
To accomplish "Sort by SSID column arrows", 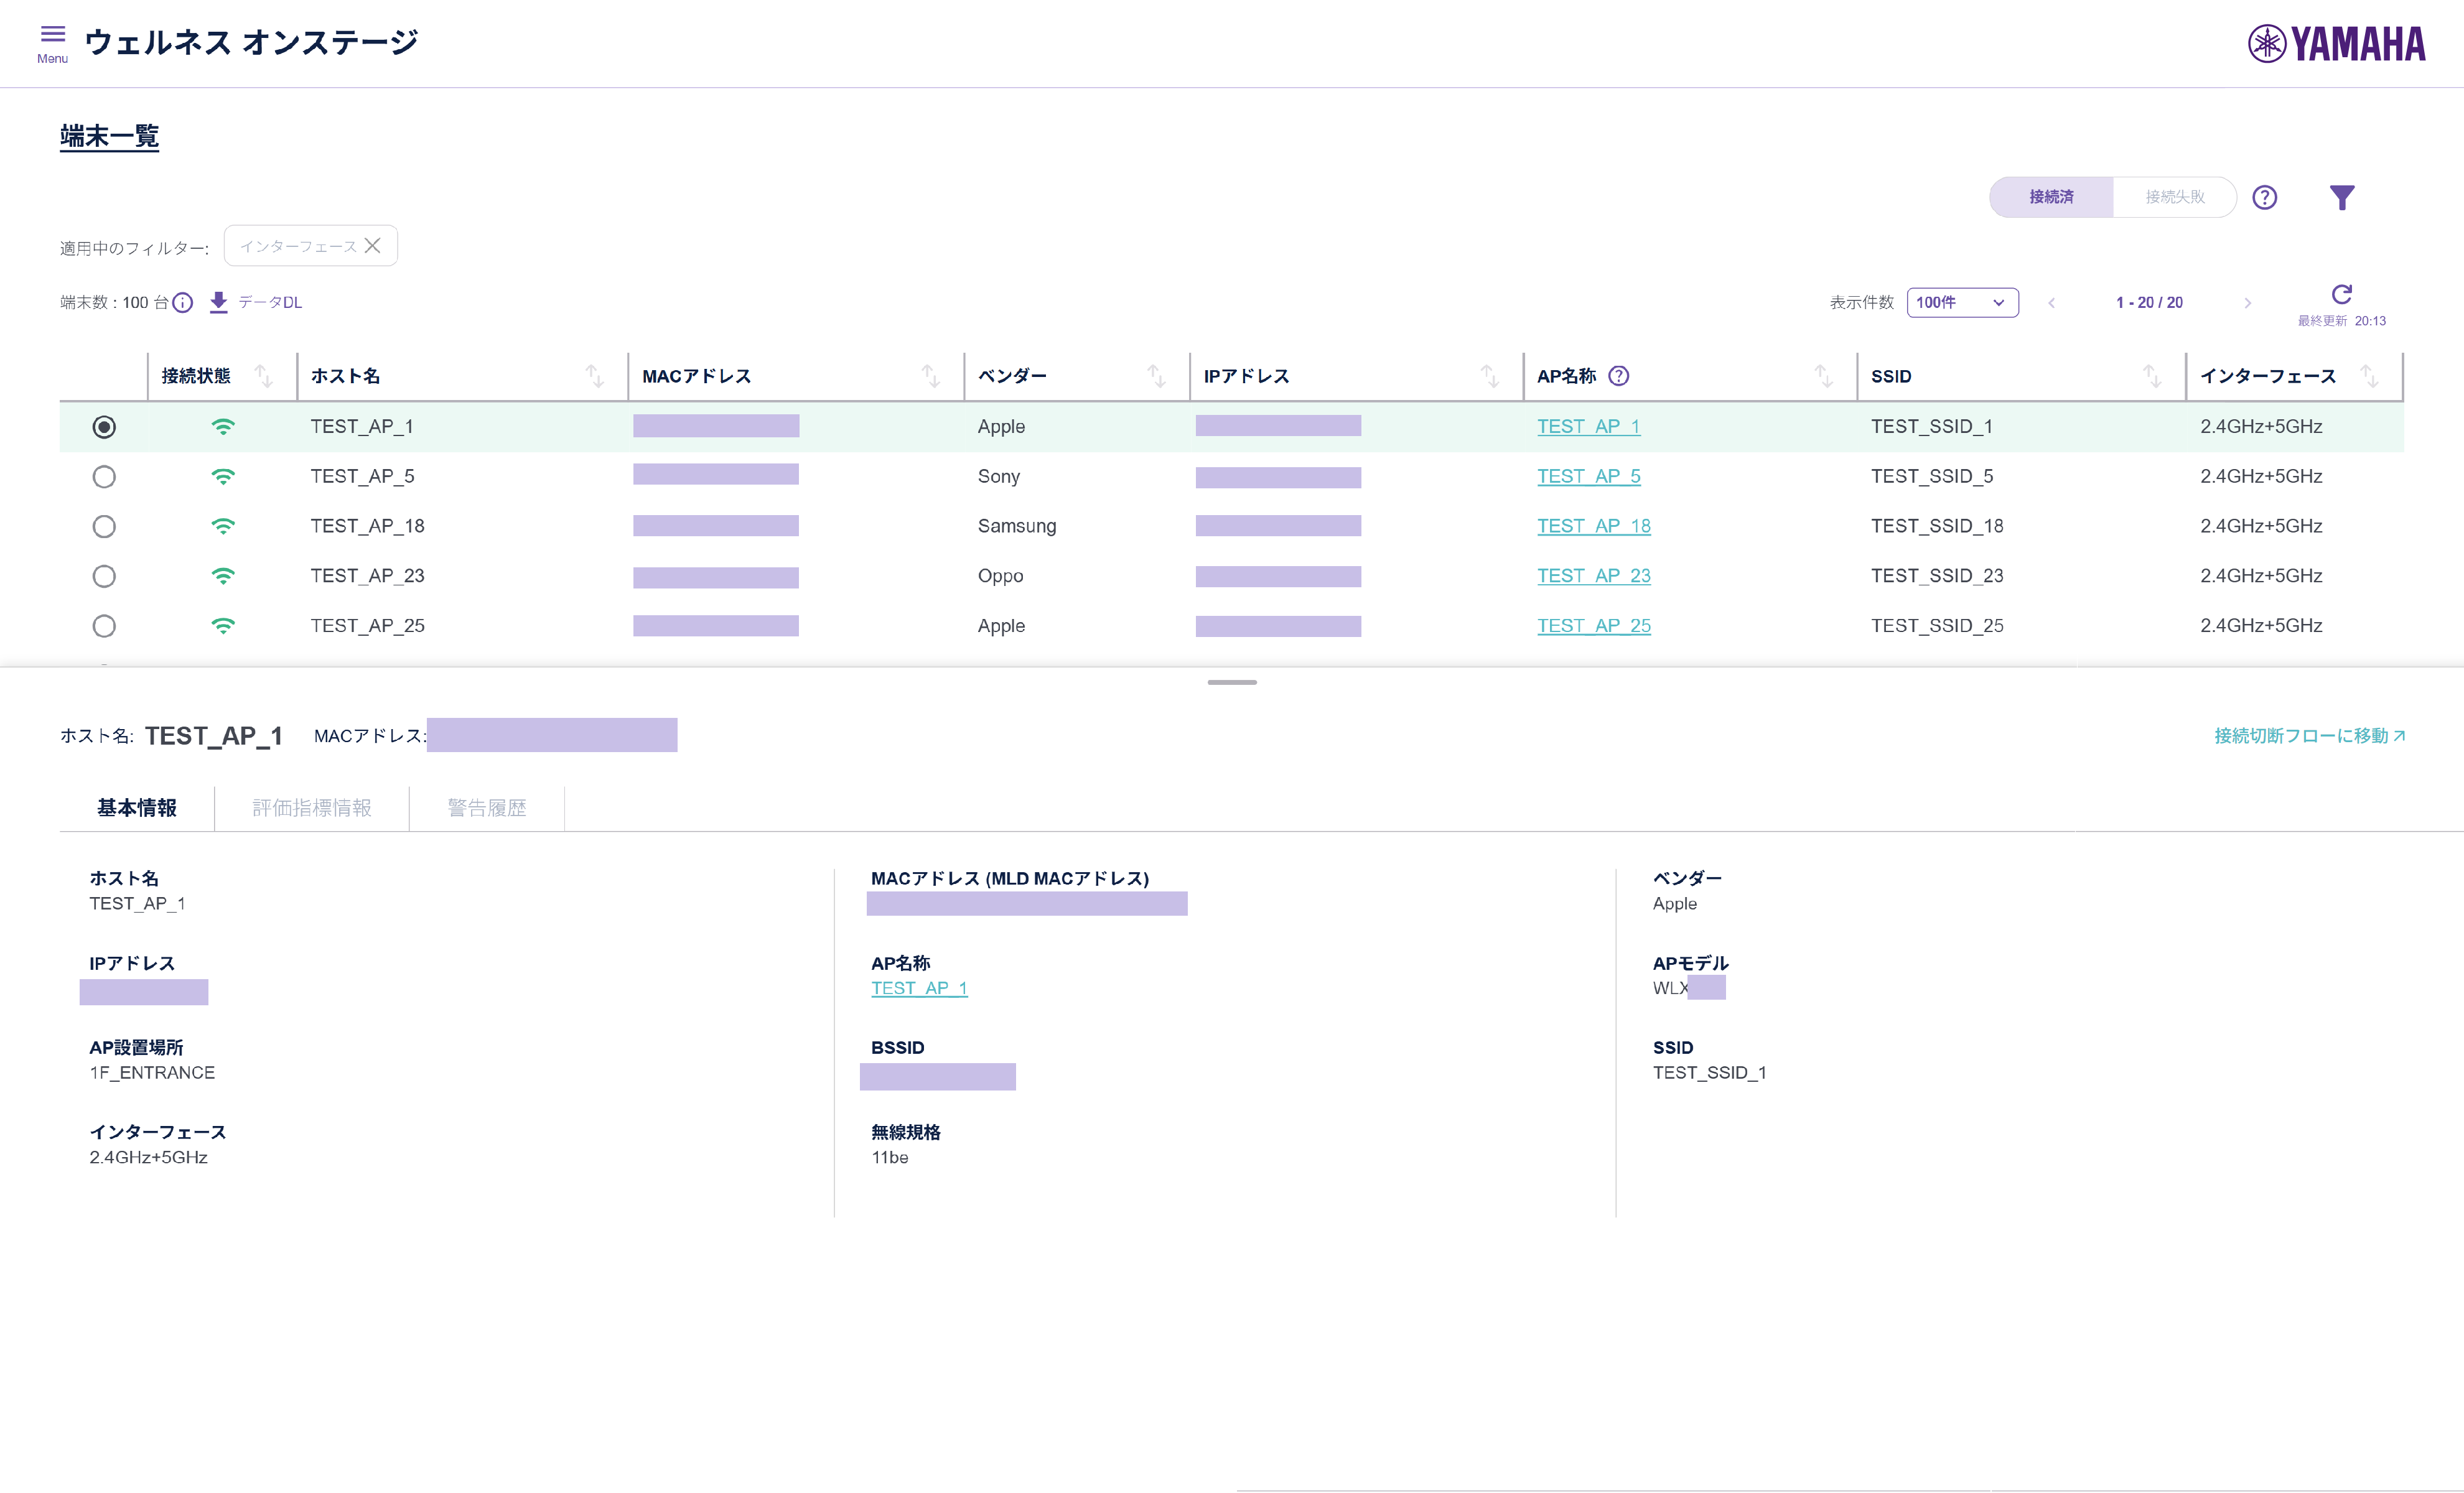I will click(x=2152, y=376).
